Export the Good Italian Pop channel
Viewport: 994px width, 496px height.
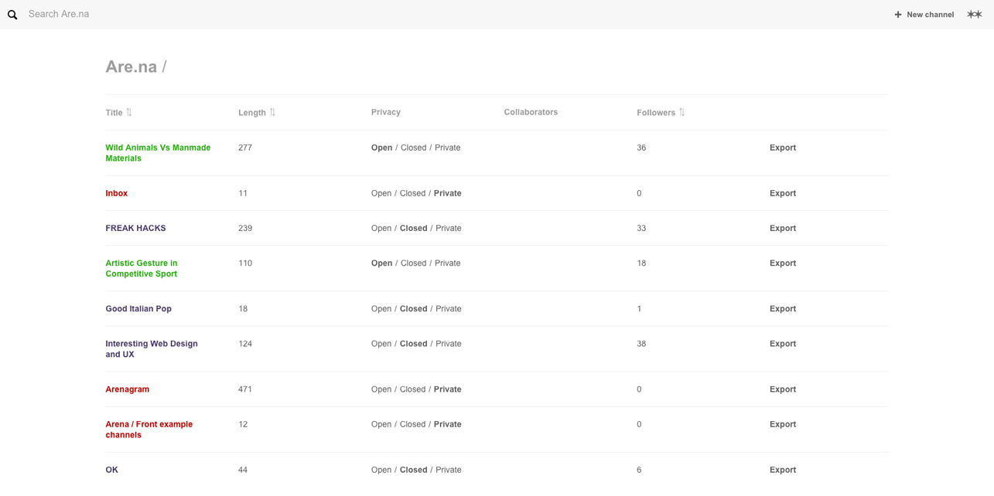(783, 309)
